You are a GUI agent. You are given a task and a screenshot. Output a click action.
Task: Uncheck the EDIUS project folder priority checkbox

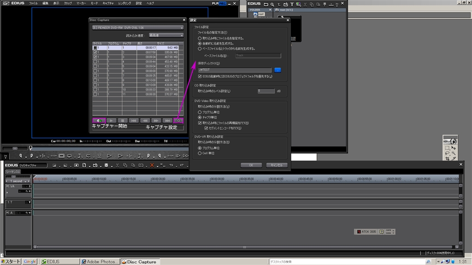[x=200, y=76]
